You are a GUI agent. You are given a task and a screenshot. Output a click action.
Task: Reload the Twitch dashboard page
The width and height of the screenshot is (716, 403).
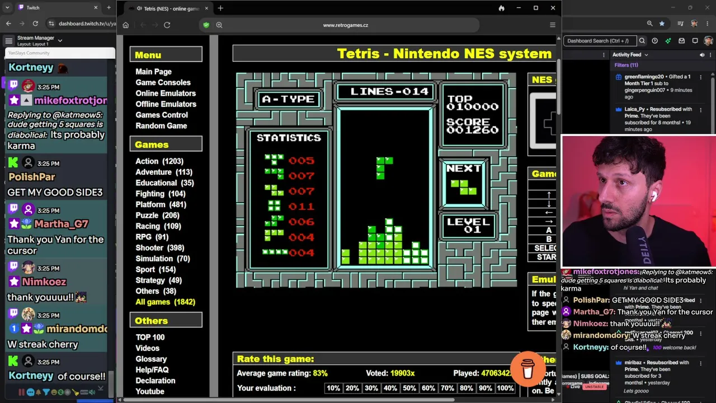click(35, 24)
